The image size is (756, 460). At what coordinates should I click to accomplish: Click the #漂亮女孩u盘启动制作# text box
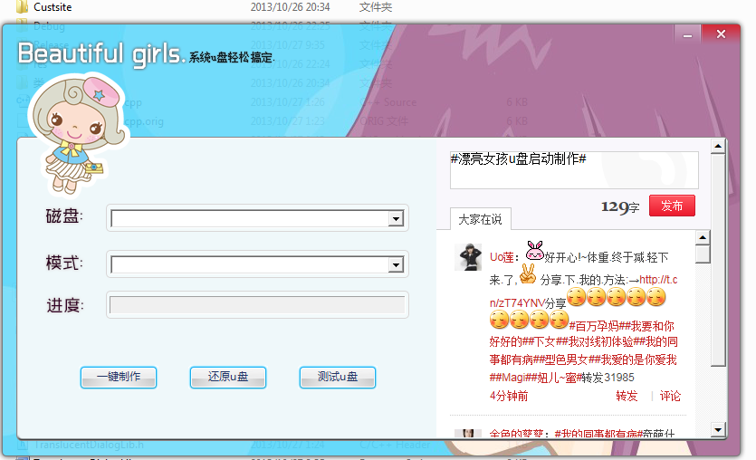[574, 169]
